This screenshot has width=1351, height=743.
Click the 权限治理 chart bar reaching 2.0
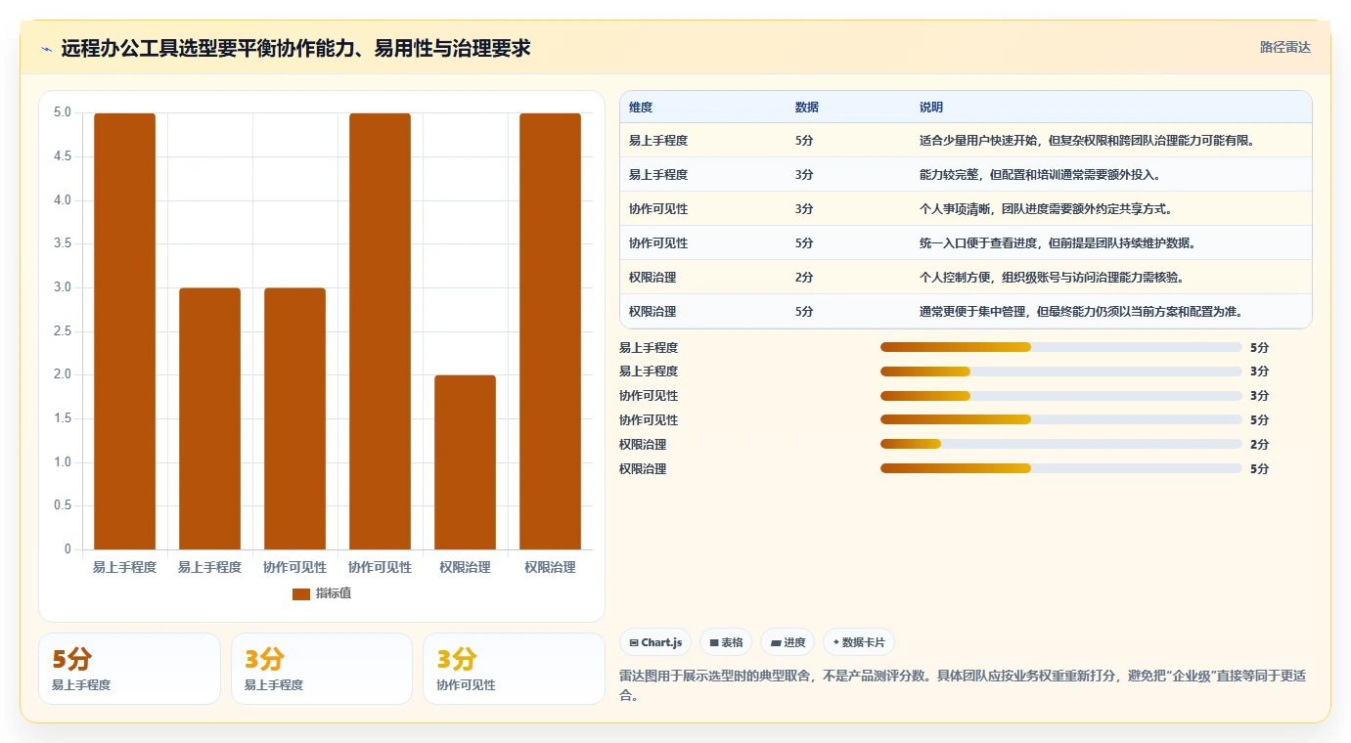(465, 462)
